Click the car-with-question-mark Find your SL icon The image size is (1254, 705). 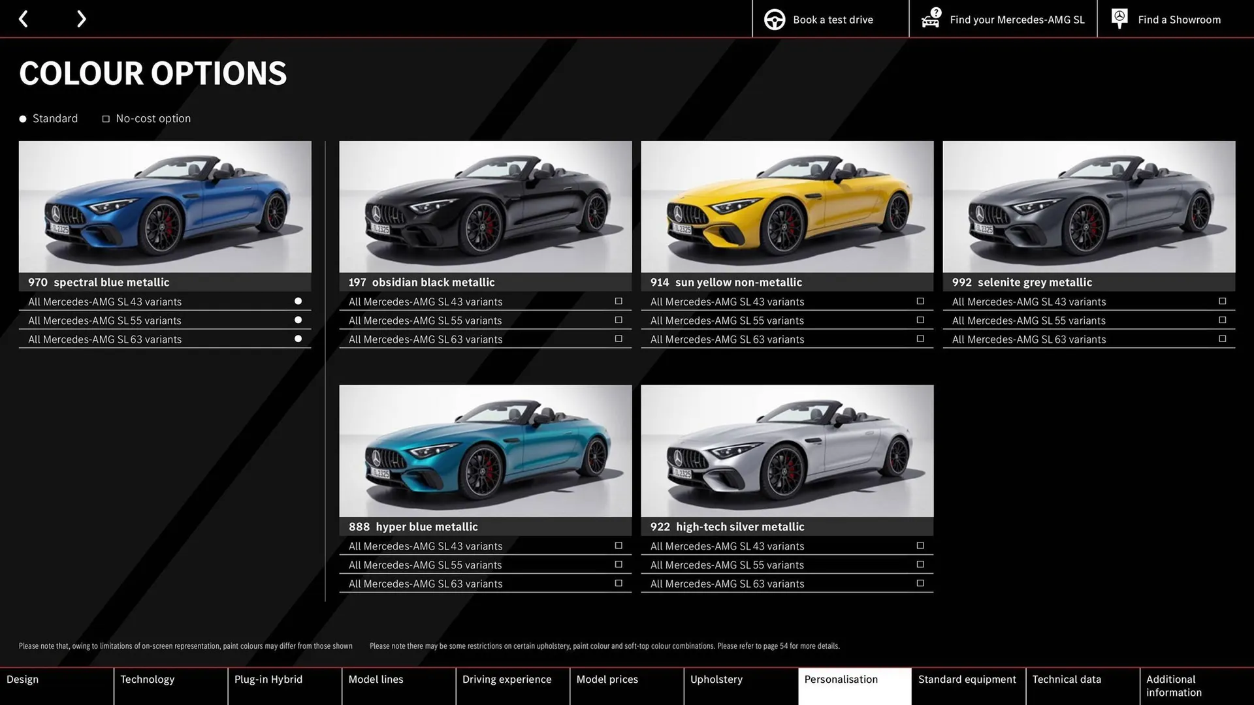pyautogui.click(x=930, y=19)
